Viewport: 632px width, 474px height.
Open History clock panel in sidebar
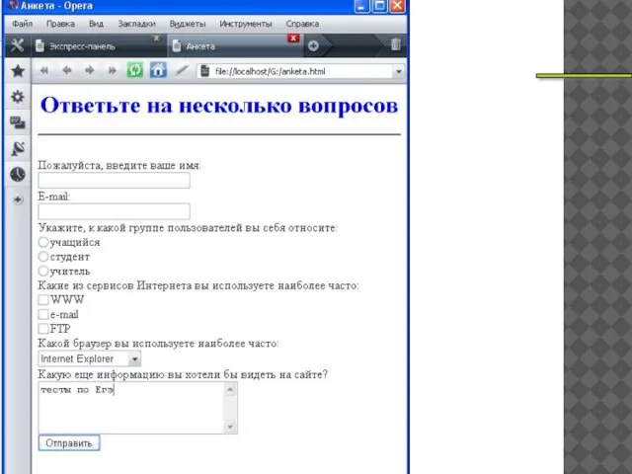(18, 174)
